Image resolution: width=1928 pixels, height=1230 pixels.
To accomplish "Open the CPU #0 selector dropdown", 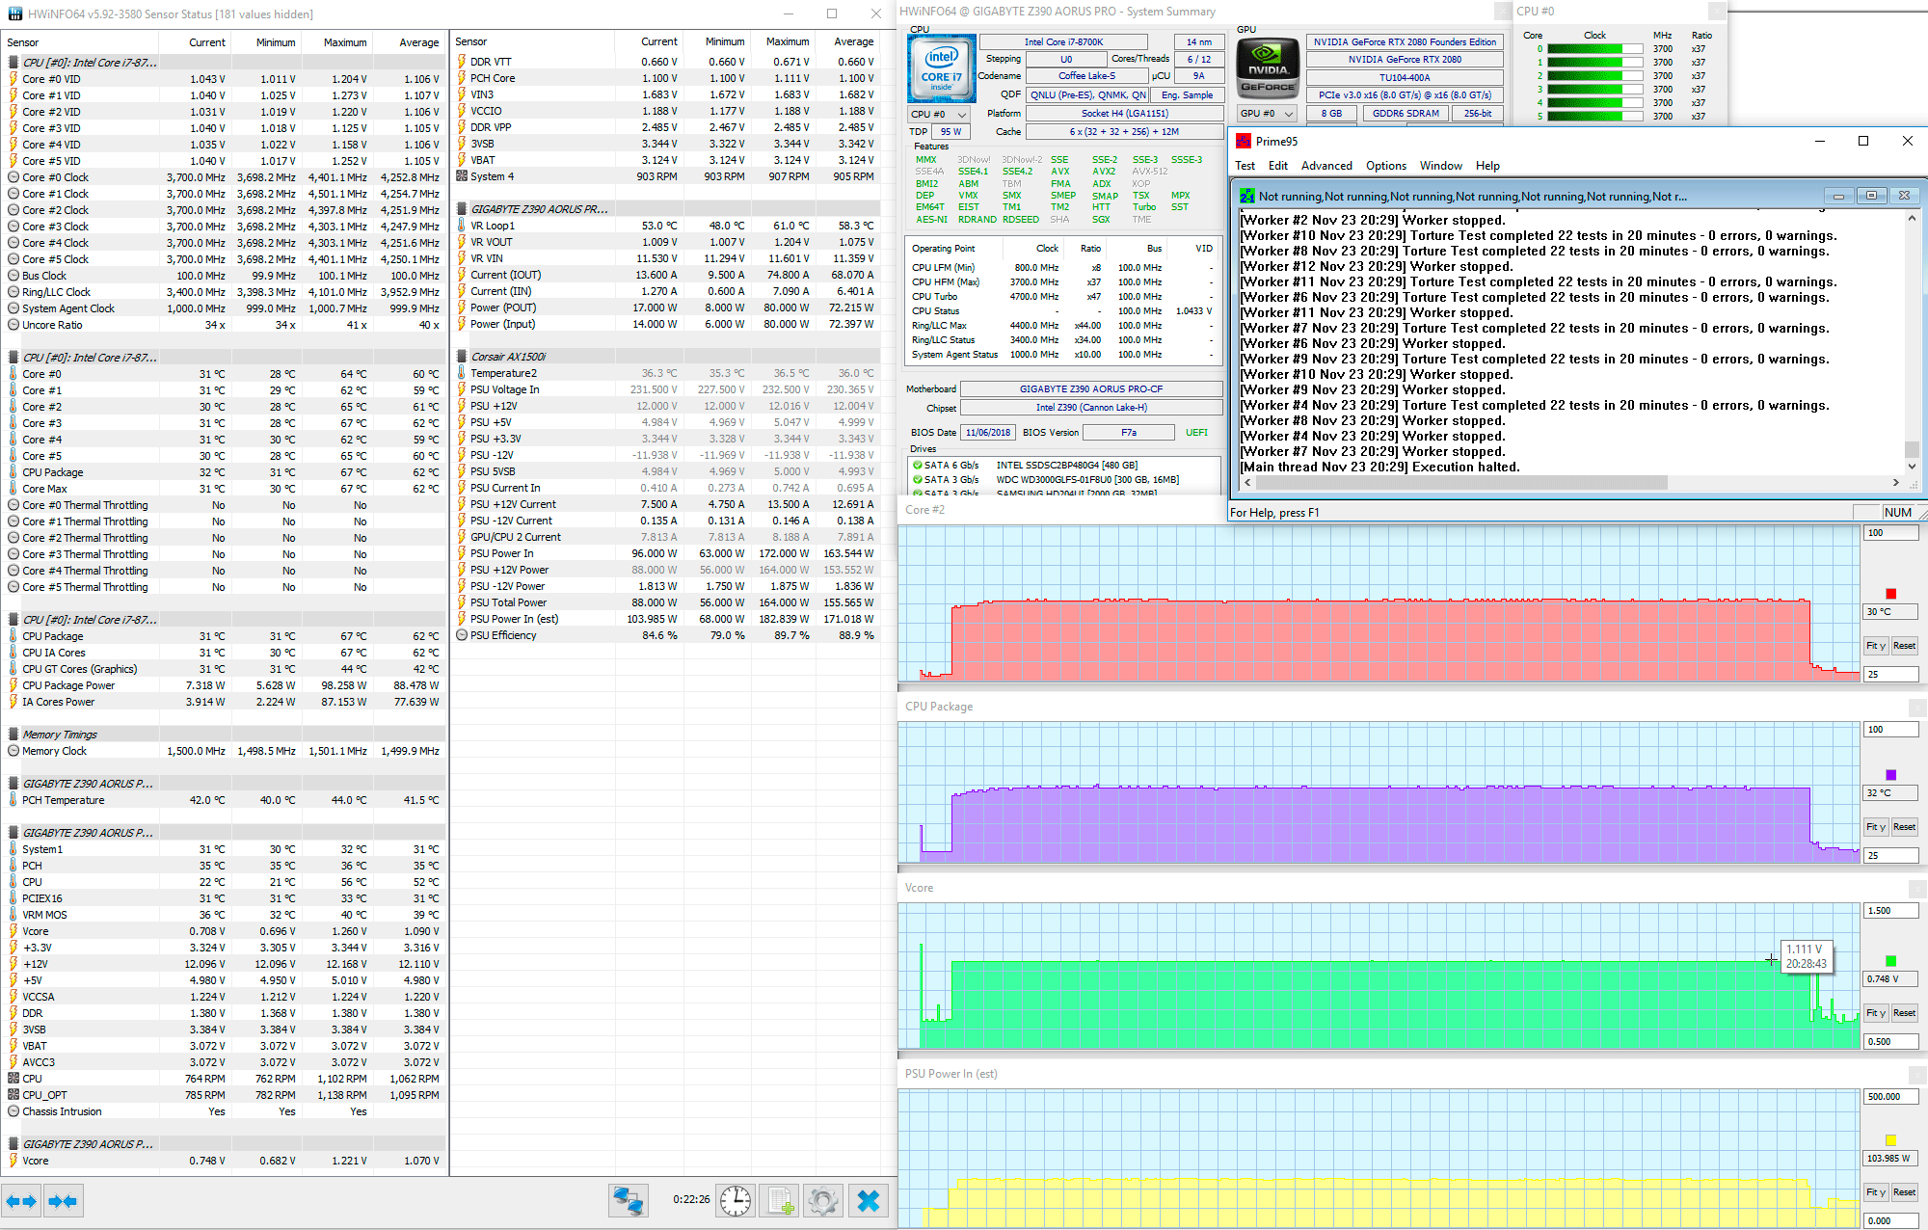I will click(x=938, y=114).
